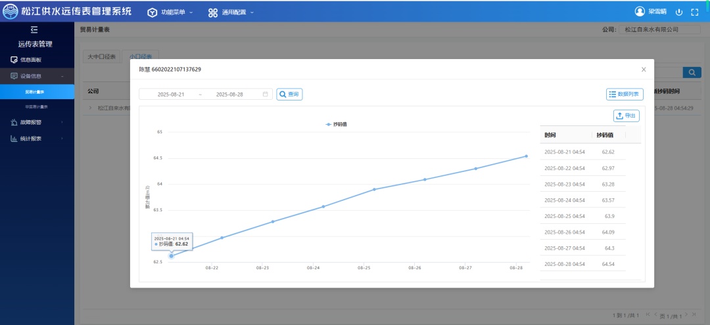Viewport: 710px width, 325px height.
Task: Click 公司 column header in background table
Action: tap(93, 91)
